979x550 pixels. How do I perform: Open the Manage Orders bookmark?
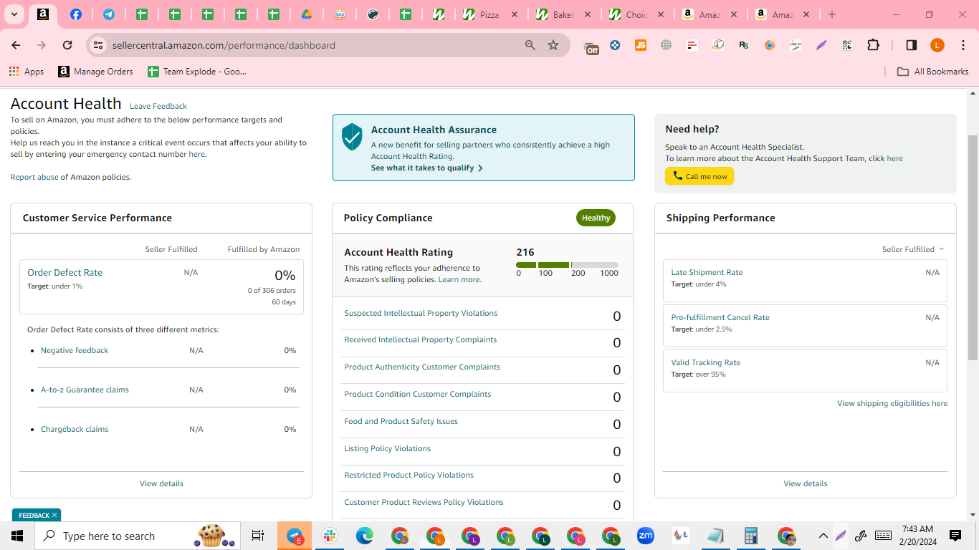[x=96, y=72]
